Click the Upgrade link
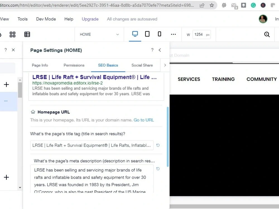 click(90, 19)
